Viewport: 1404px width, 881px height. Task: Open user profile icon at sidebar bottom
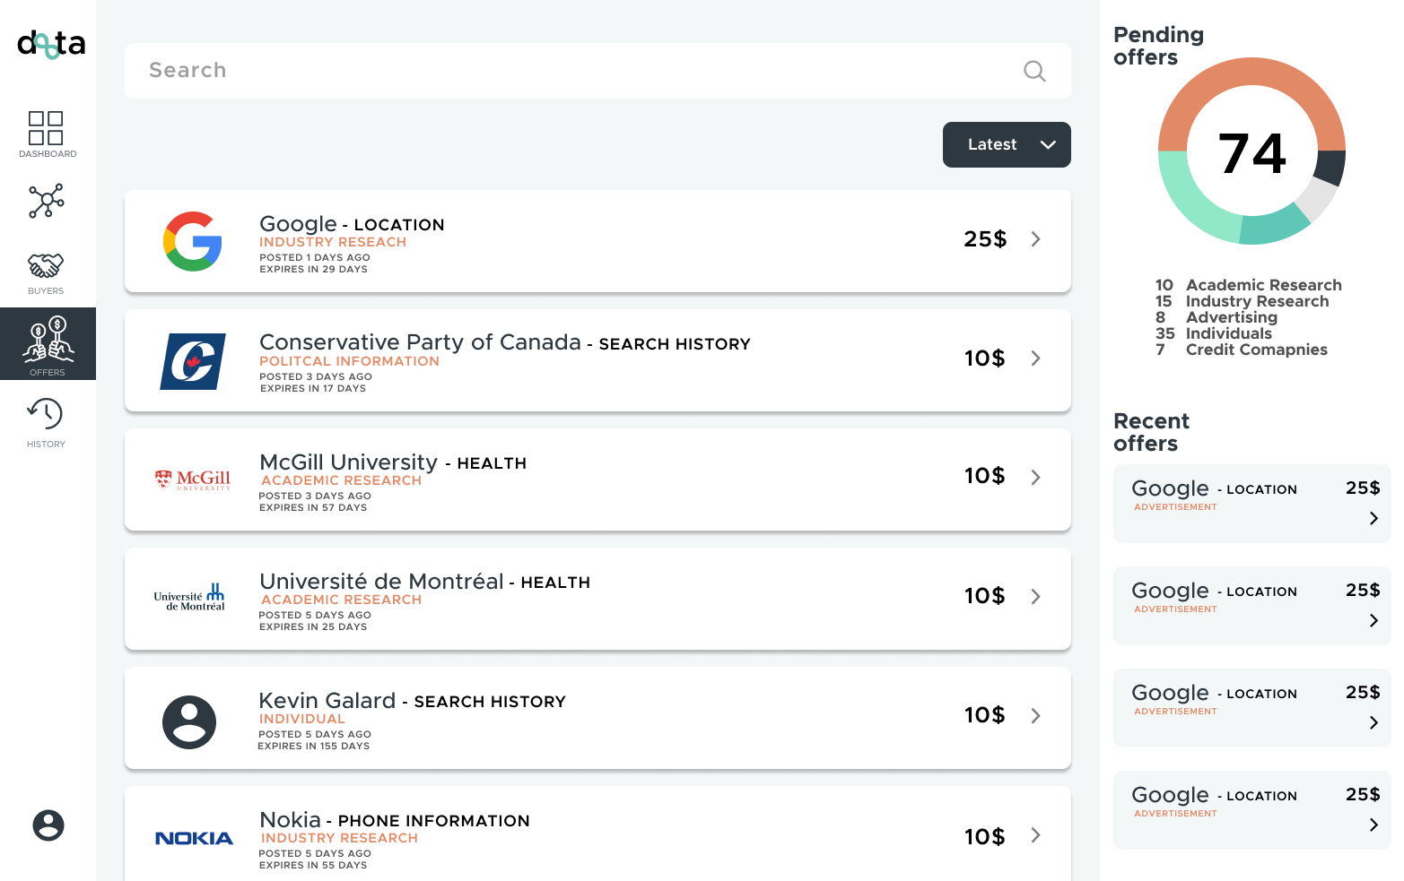[48, 825]
